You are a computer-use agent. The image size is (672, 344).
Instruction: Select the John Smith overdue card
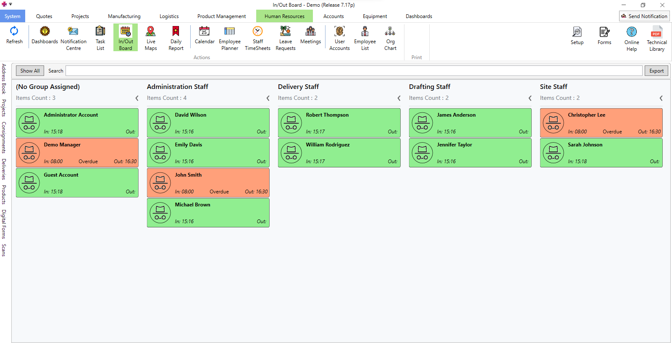tap(208, 183)
